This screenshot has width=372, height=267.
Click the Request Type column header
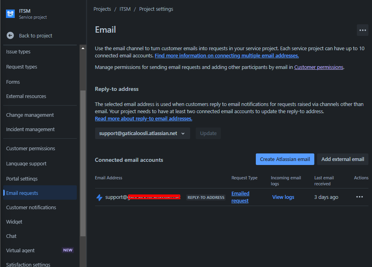[x=244, y=178]
